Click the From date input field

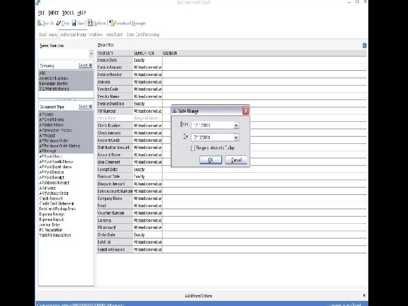click(x=212, y=125)
